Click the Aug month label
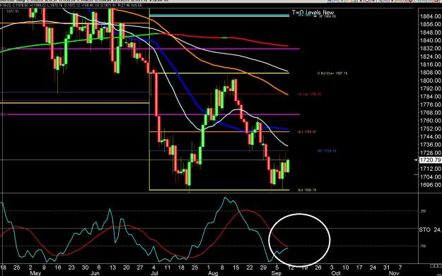 point(213,273)
